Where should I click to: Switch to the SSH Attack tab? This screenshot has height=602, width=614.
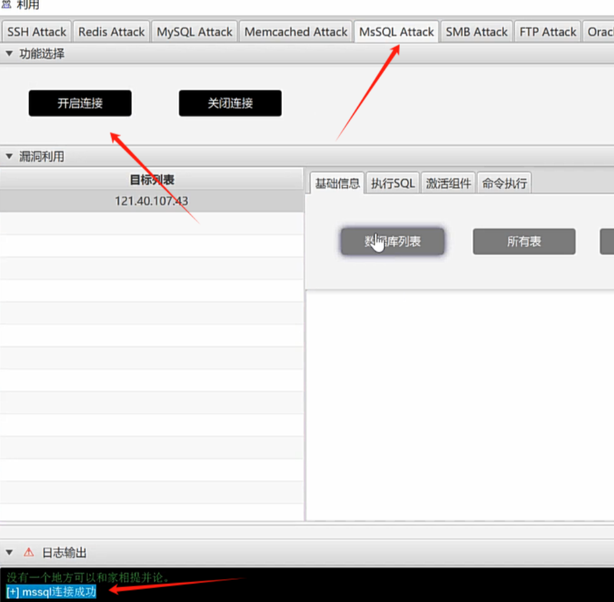pyautogui.click(x=37, y=32)
